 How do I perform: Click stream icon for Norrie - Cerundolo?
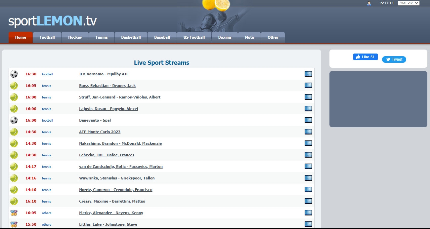click(308, 189)
